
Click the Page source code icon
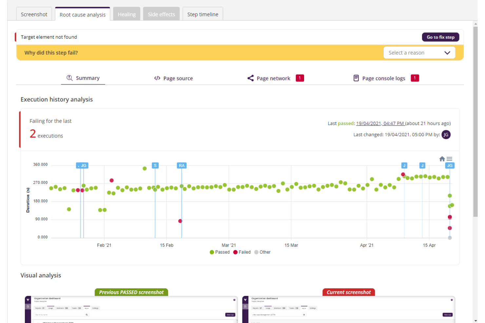157,78
